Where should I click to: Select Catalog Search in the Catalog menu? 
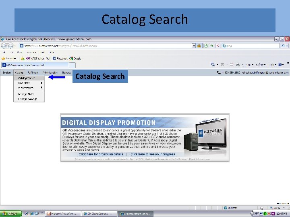click(29, 78)
